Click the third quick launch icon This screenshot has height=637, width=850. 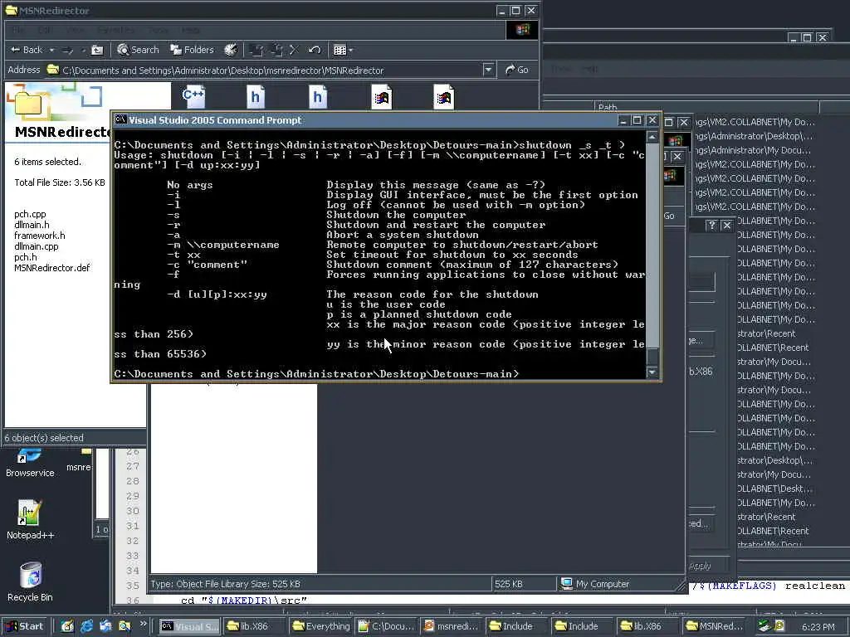click(105, 626)
